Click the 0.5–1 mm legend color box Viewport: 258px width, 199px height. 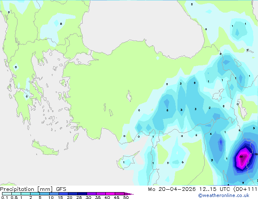coord(16,194)
